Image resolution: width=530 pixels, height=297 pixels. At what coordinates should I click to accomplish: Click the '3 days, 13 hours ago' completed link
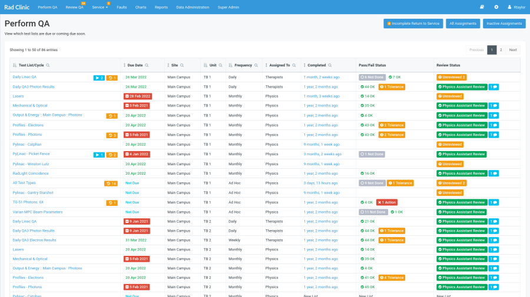320,183
